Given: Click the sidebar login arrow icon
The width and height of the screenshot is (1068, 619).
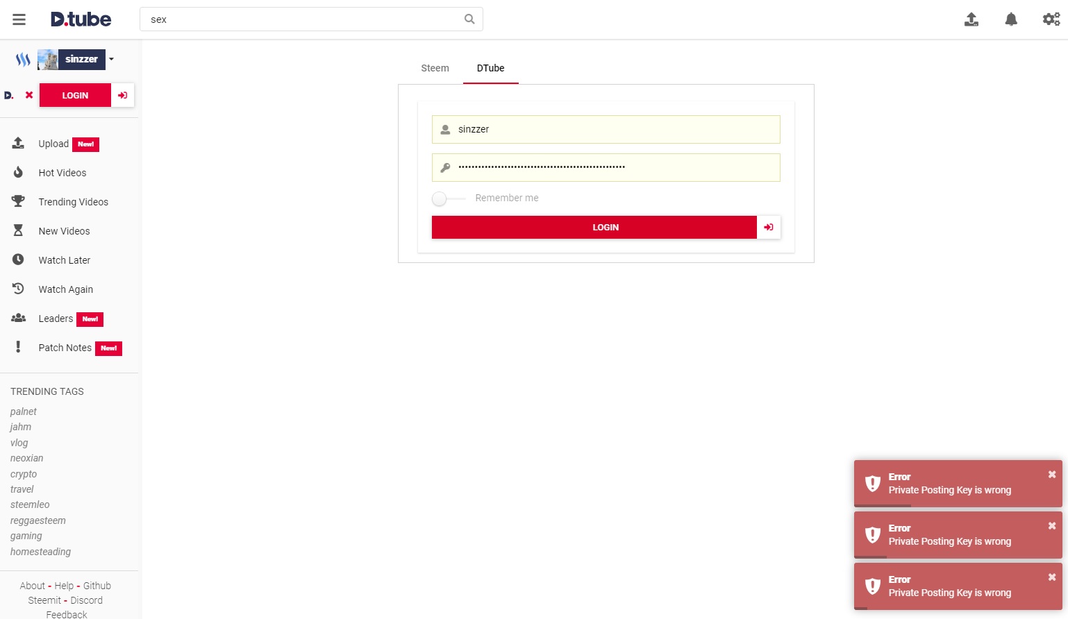Looking at the screenshot, I should point(123,95).
